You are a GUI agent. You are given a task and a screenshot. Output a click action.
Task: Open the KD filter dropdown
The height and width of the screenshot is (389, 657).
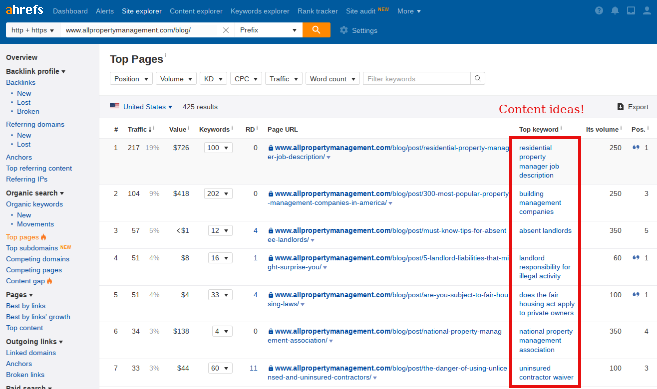(213, 79)
